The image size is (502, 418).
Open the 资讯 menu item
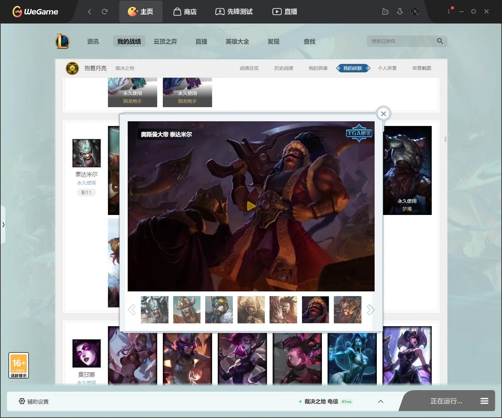tap(93, 41)
